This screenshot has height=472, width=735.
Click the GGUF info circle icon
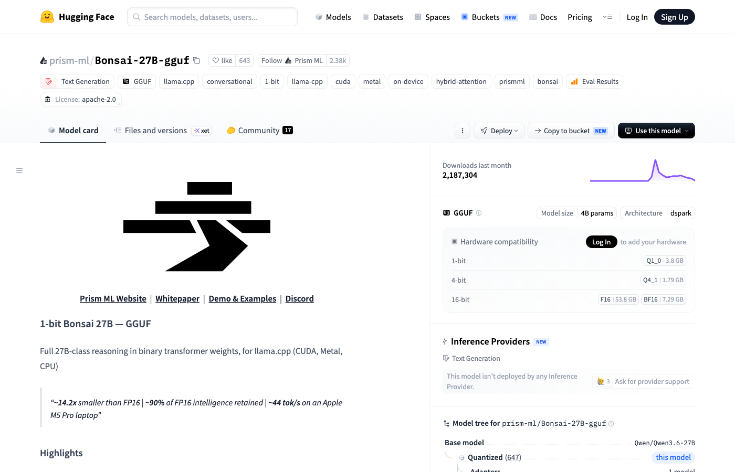pos(479,213)
